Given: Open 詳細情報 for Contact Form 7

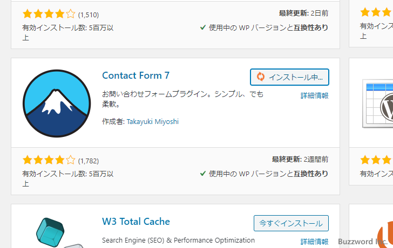Looking at the screenshot, I should (314, 96).
